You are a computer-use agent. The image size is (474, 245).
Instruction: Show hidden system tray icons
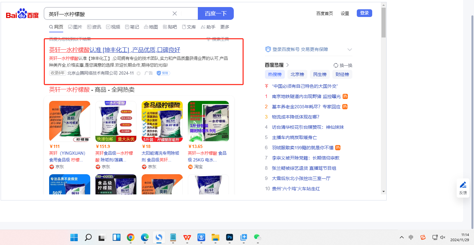click(x=402, y=237)
